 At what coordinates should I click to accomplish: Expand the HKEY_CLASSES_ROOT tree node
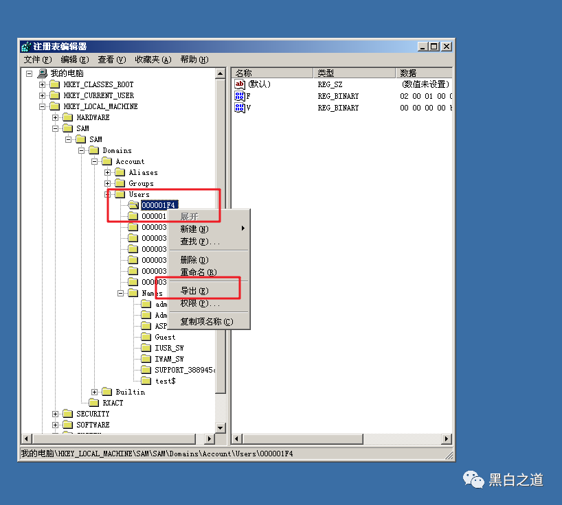pyautogui.click(x=42, y=84)
